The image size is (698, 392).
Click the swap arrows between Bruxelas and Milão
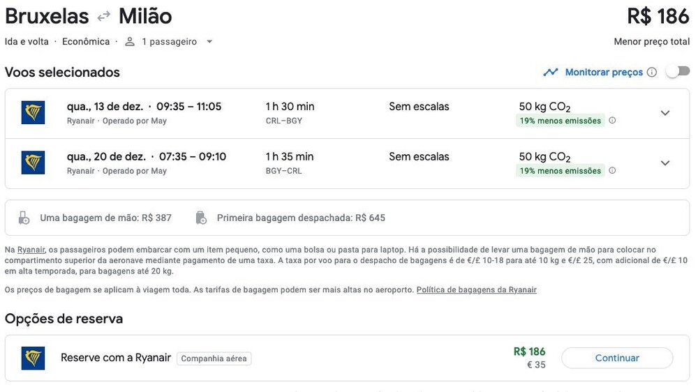[x=104, y=16]
